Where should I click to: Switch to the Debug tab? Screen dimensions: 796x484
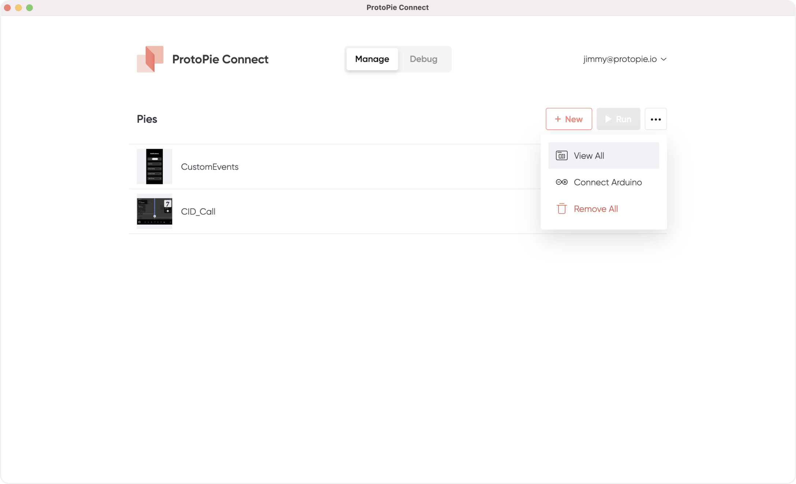423,59
